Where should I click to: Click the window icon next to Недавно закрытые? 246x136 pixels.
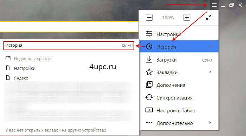[8, 58]
